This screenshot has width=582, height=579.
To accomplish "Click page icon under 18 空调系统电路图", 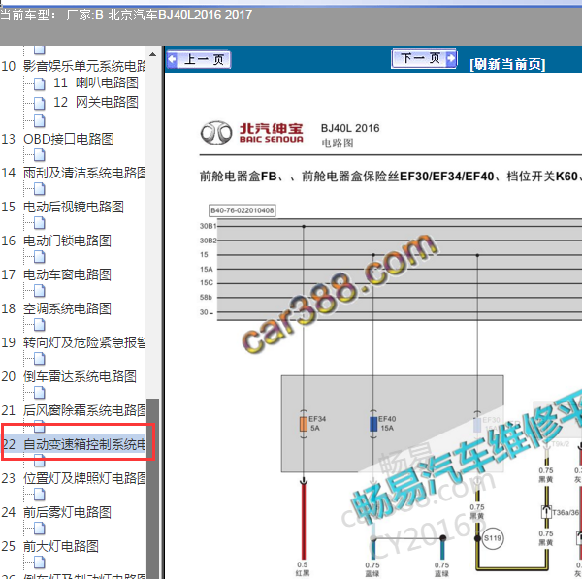I will click(x=40, y=325).
